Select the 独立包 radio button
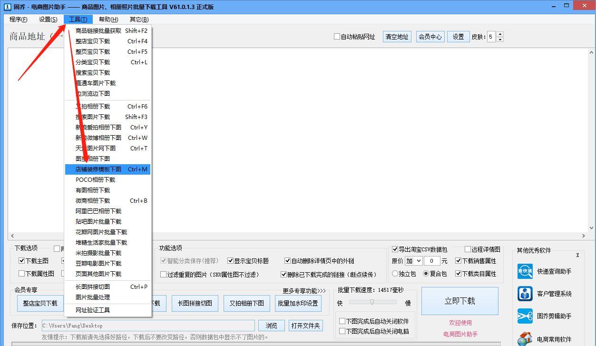Viewport: 596px width, 346px height. click(x=396, y=273)
